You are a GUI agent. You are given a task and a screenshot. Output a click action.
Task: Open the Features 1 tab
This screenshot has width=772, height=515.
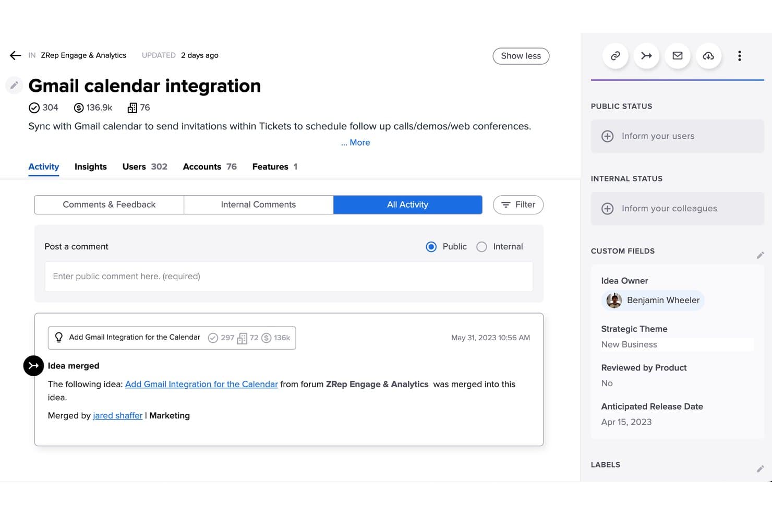click(x=274, y=167)
